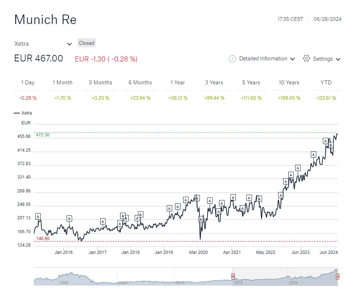Select the 3 Years period tab
364x299 pixels.
click(214, 83)
